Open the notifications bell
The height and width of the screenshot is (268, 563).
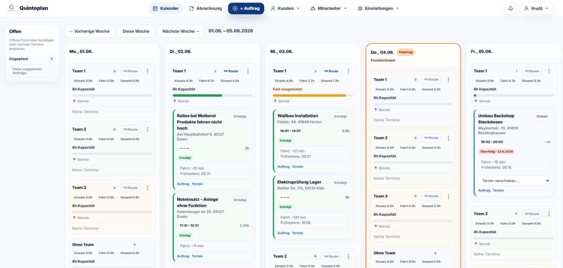pos(511,8)
